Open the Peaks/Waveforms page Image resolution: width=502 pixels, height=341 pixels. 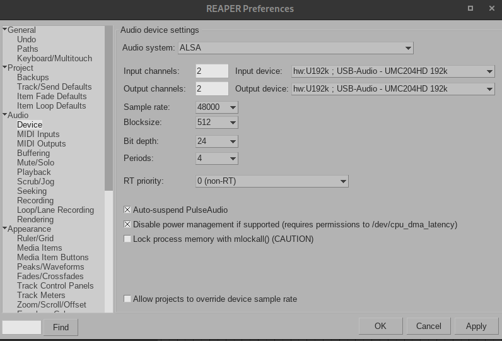pyautogui.click(x=50, y=266)
